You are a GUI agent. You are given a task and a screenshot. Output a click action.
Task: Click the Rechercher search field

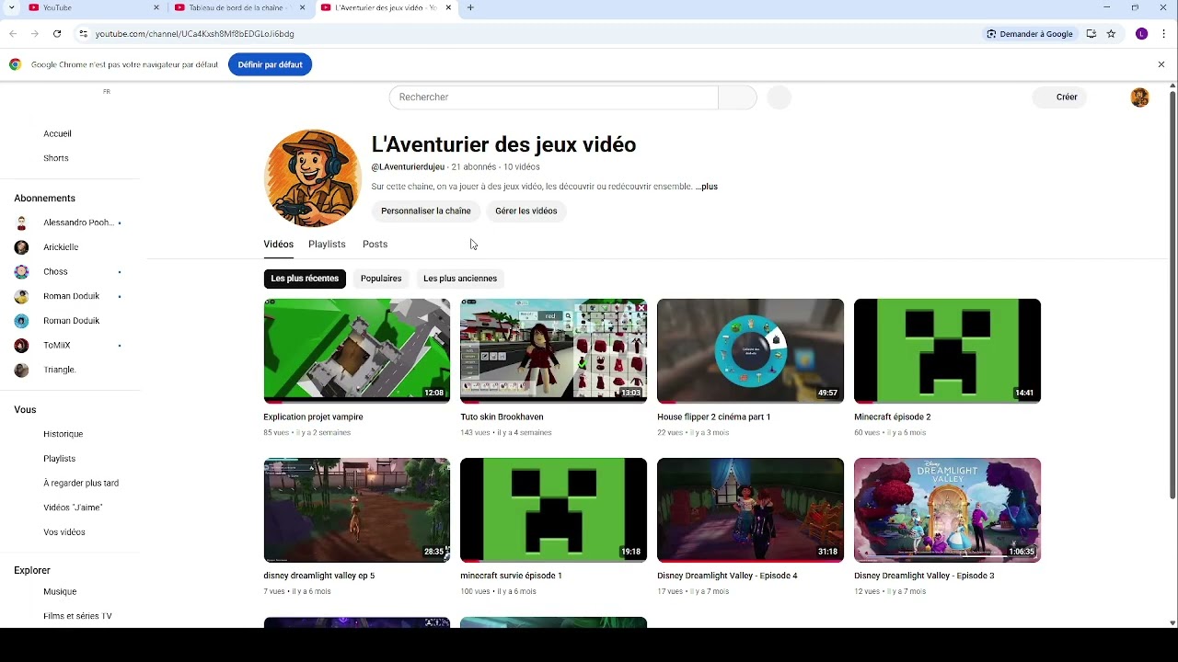coord(554,97)
